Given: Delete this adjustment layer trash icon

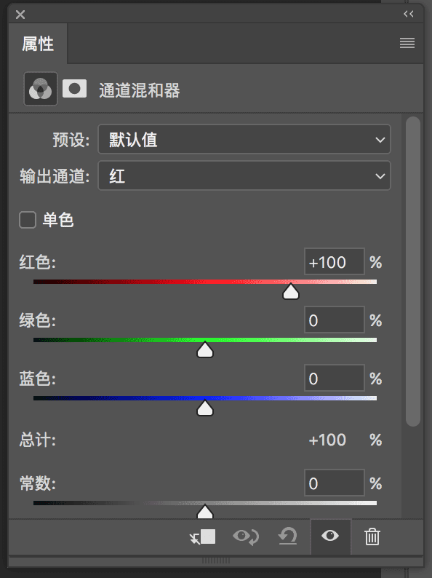Looking at the screenshot, I should [372, 537].
